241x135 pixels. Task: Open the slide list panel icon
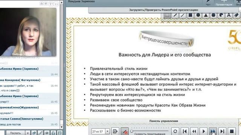(x=115, y=131)
